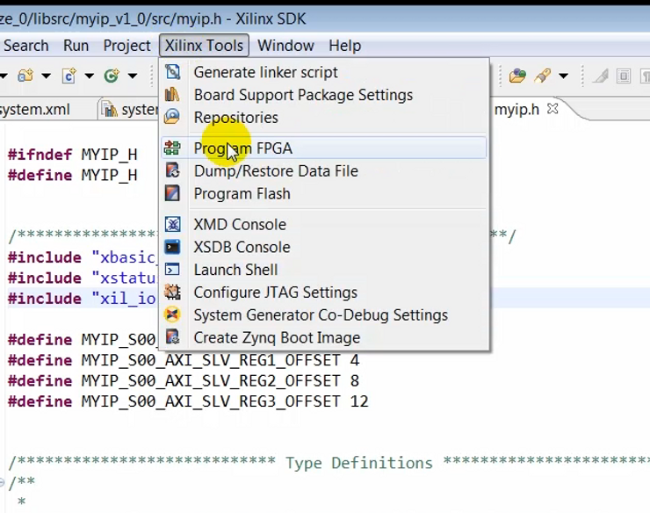Screen dimensions: 650x513
Task: Click the XMD Console icon
Action: pyautogui.click(x=172, y=224)
